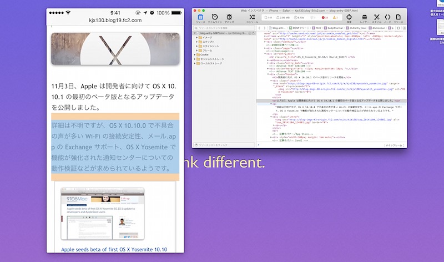Click the Wi-Fi indicator in the iPhone status bar

pos(68,13)
